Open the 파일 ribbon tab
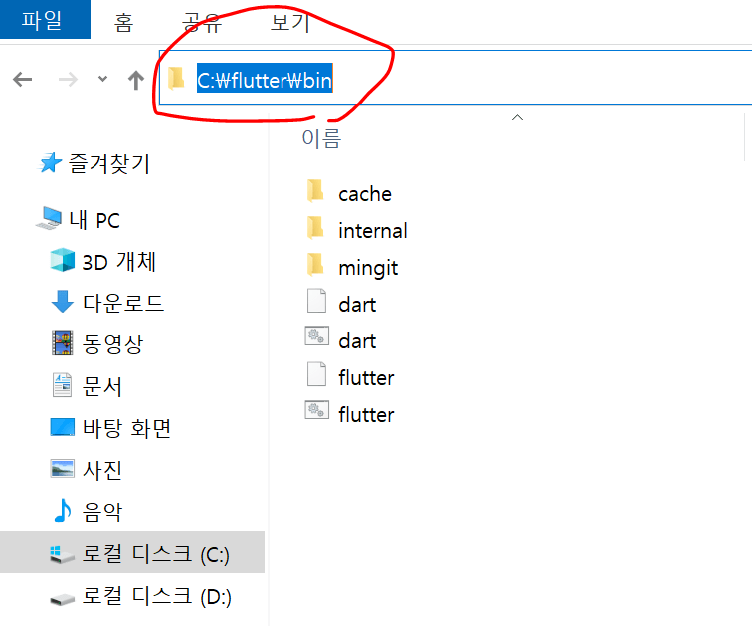The height and width of the screenshot is (626, 752). pyautogui.click(x=44, y=19)
